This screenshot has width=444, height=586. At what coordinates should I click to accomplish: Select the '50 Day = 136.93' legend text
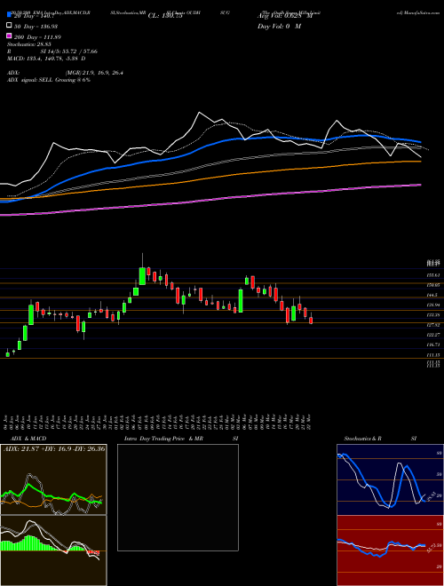pos(36,27)
